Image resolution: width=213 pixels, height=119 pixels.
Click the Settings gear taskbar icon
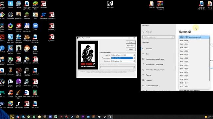(105, 117)
